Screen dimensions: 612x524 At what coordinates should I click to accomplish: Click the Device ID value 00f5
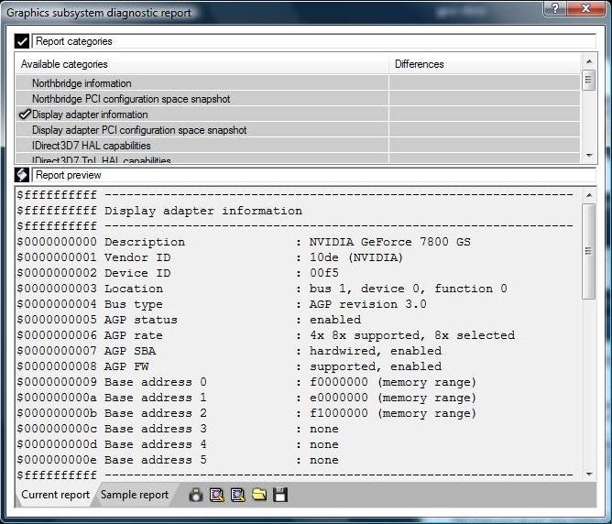coord(324,273)
